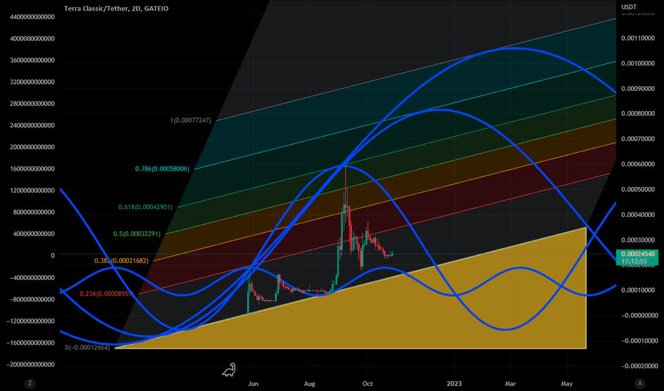Click the bar countdown 17:12:53

[x=634, y=261]
